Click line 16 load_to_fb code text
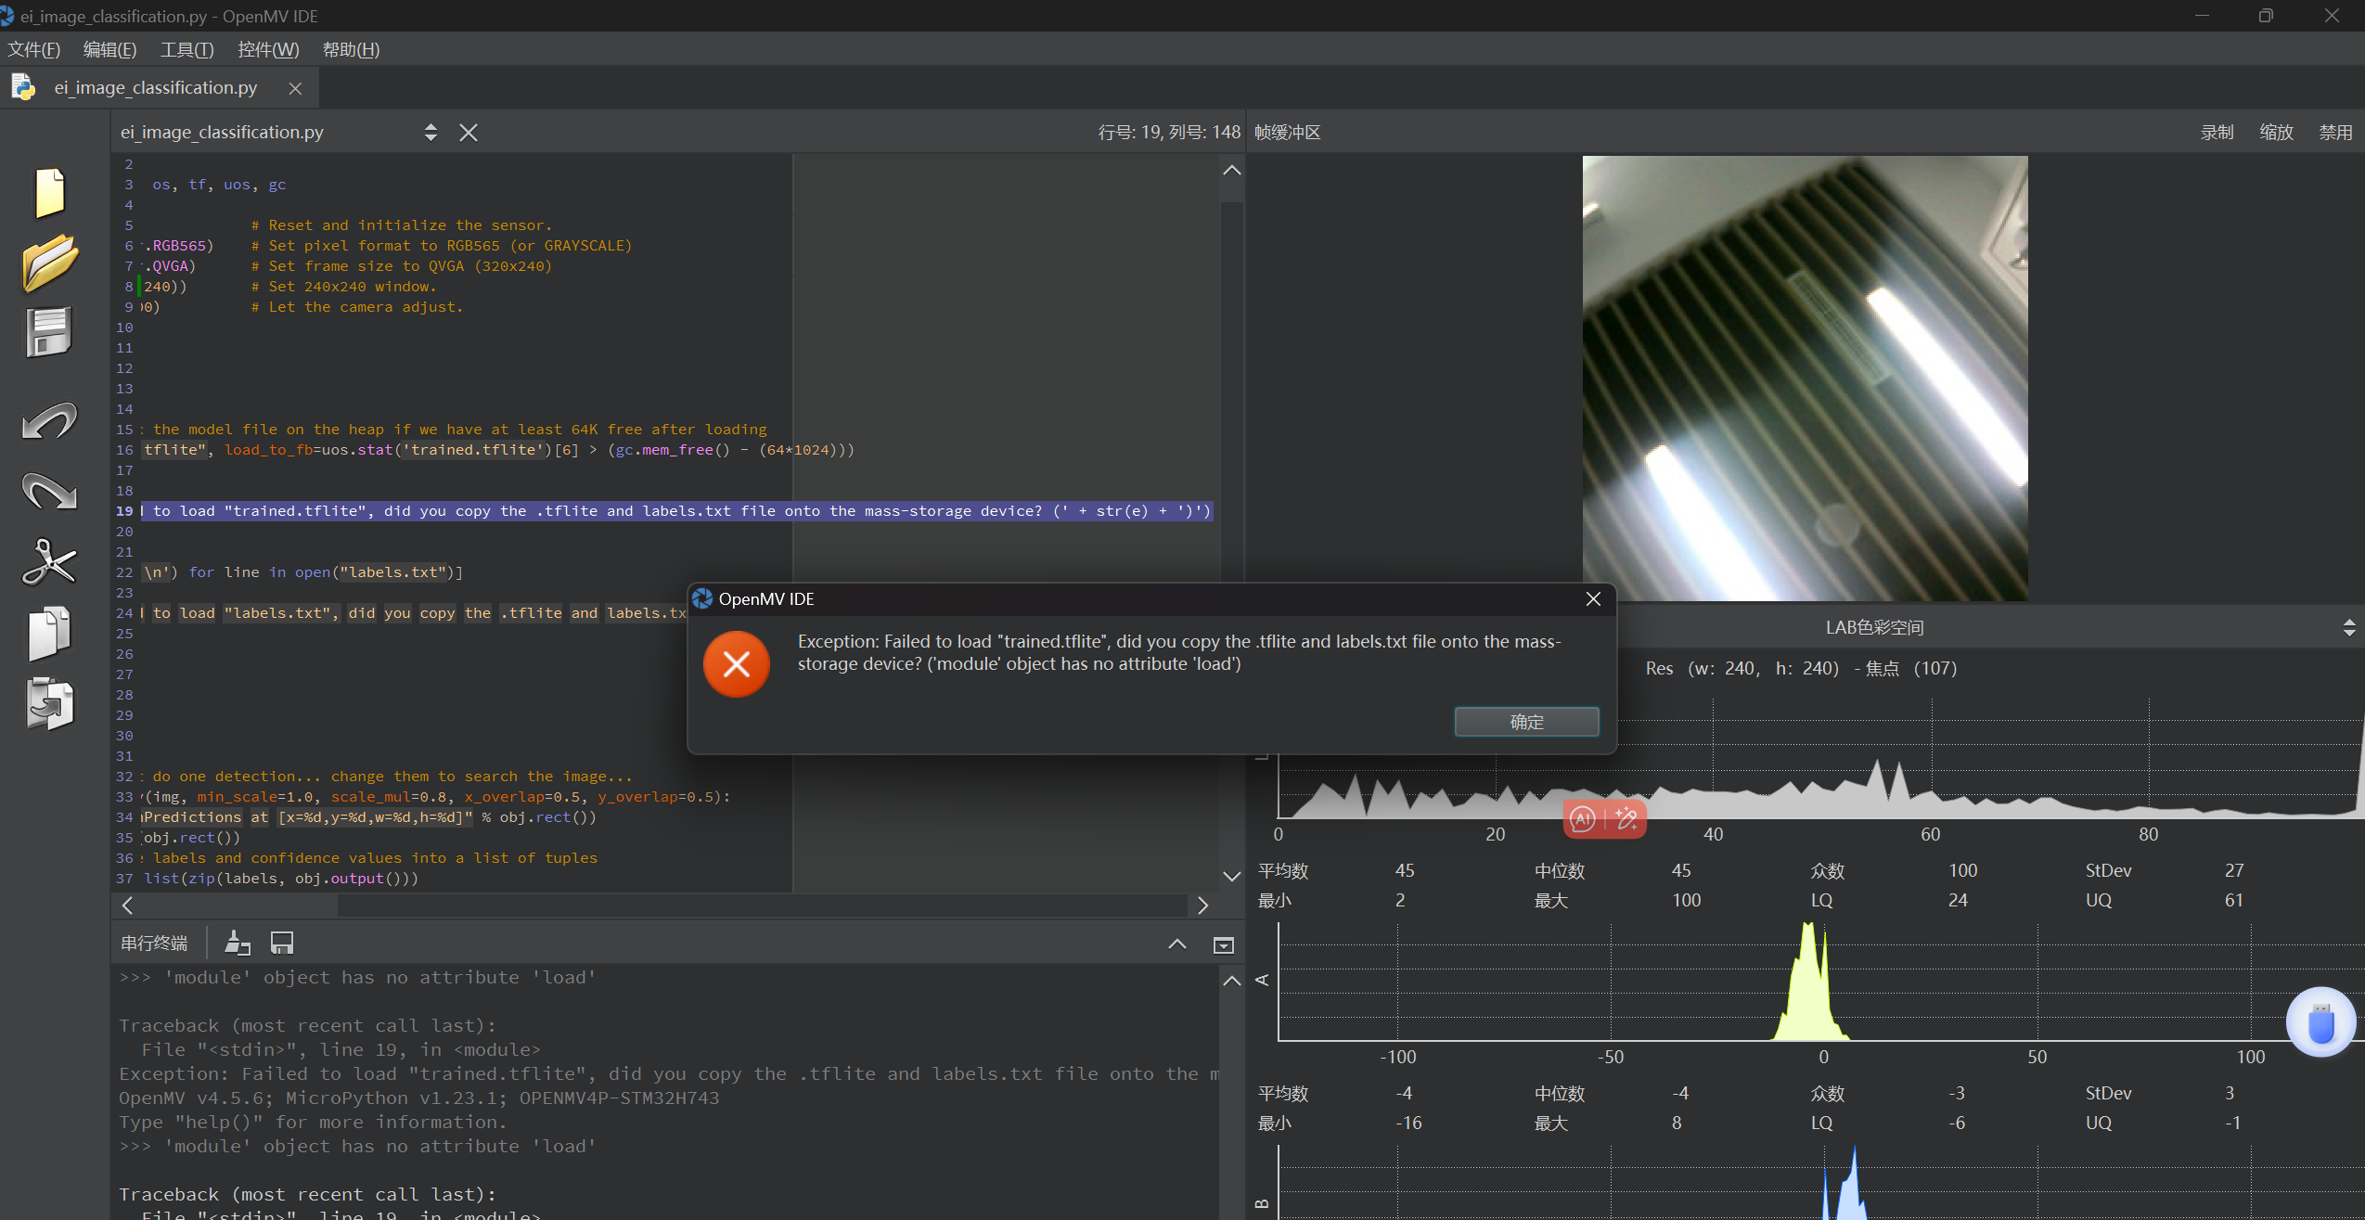This screenshot has height=1220, width=2365. pyautogui.click(x=498, y=450)
